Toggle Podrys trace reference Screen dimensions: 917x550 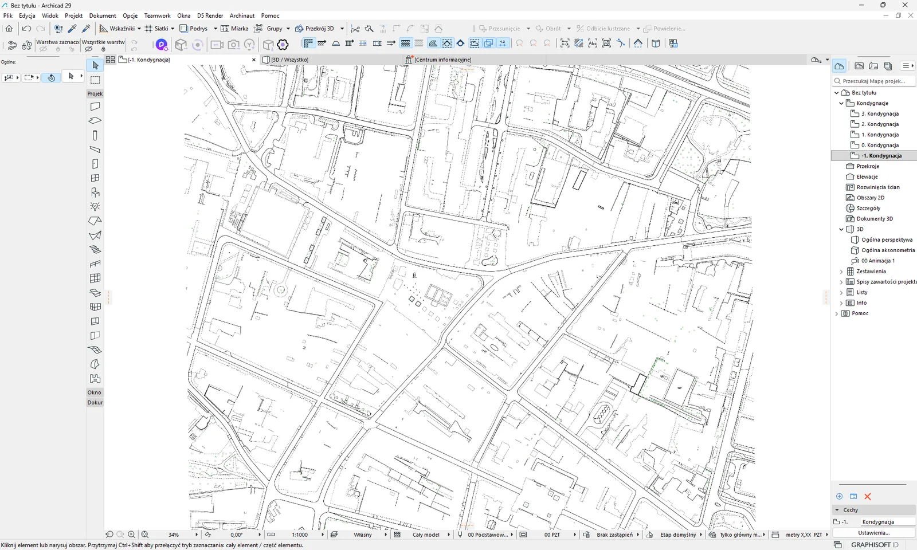click(x=194, y=28)
